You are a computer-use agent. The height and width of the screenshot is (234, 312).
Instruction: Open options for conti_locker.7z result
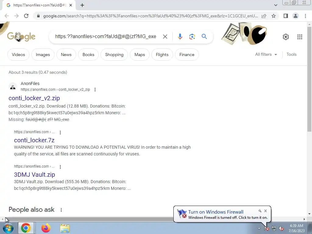60,132
